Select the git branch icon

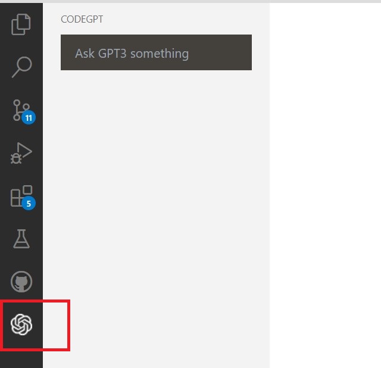[21, 110]
